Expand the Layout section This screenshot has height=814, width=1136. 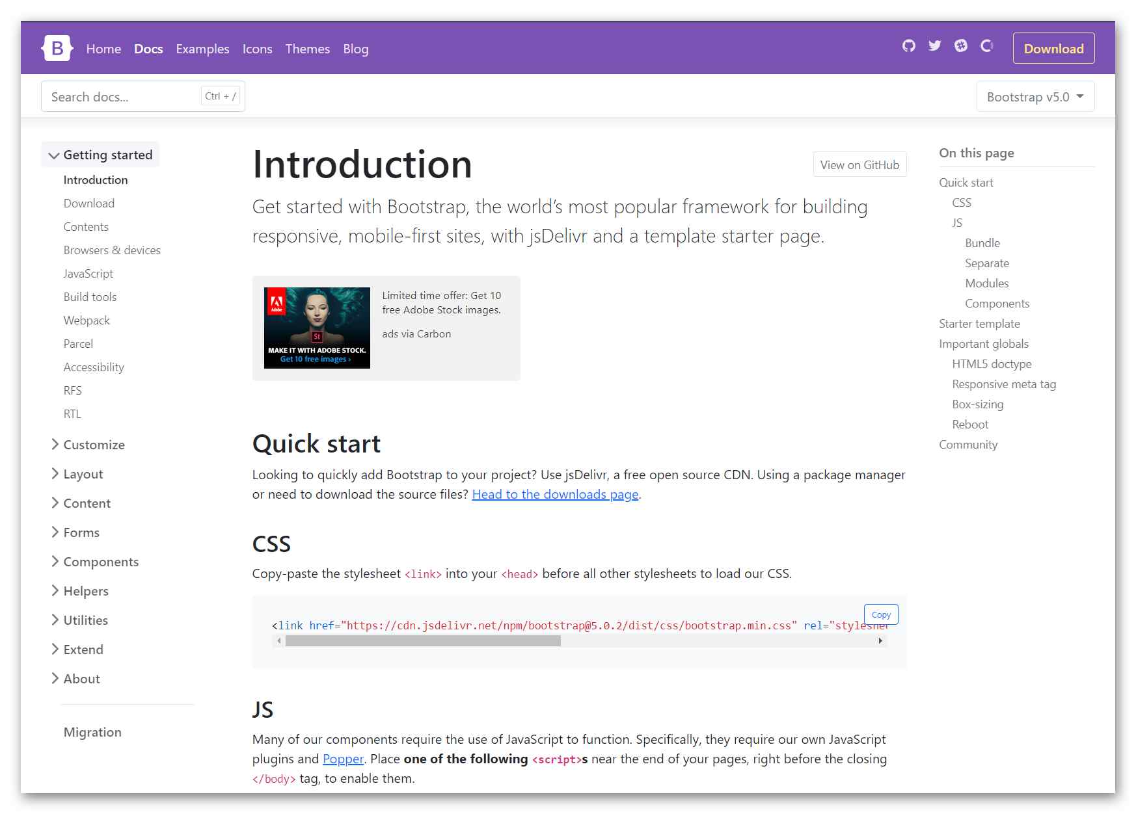tap(77, 474)
